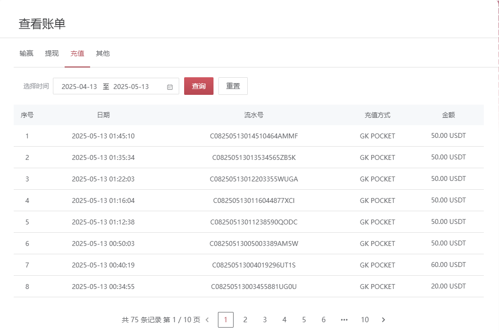Click the calendar icon in date range
Viewport: 499px width, 332px height.
click(170, 87)
